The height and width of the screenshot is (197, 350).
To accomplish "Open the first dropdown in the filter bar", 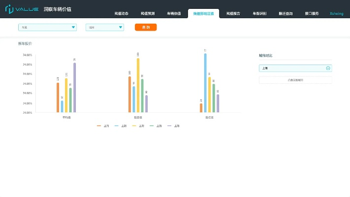I will point(47,28).
